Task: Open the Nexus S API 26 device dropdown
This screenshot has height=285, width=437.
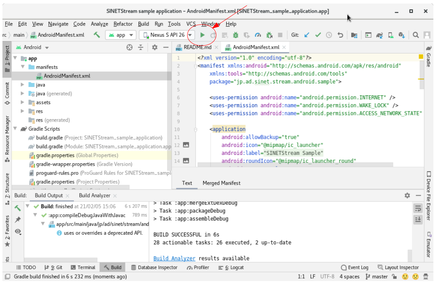Action: pos(167,35)
